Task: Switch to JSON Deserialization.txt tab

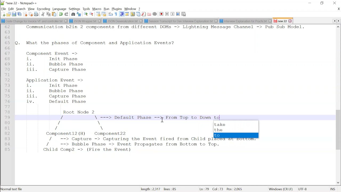Action: (123, 21)
